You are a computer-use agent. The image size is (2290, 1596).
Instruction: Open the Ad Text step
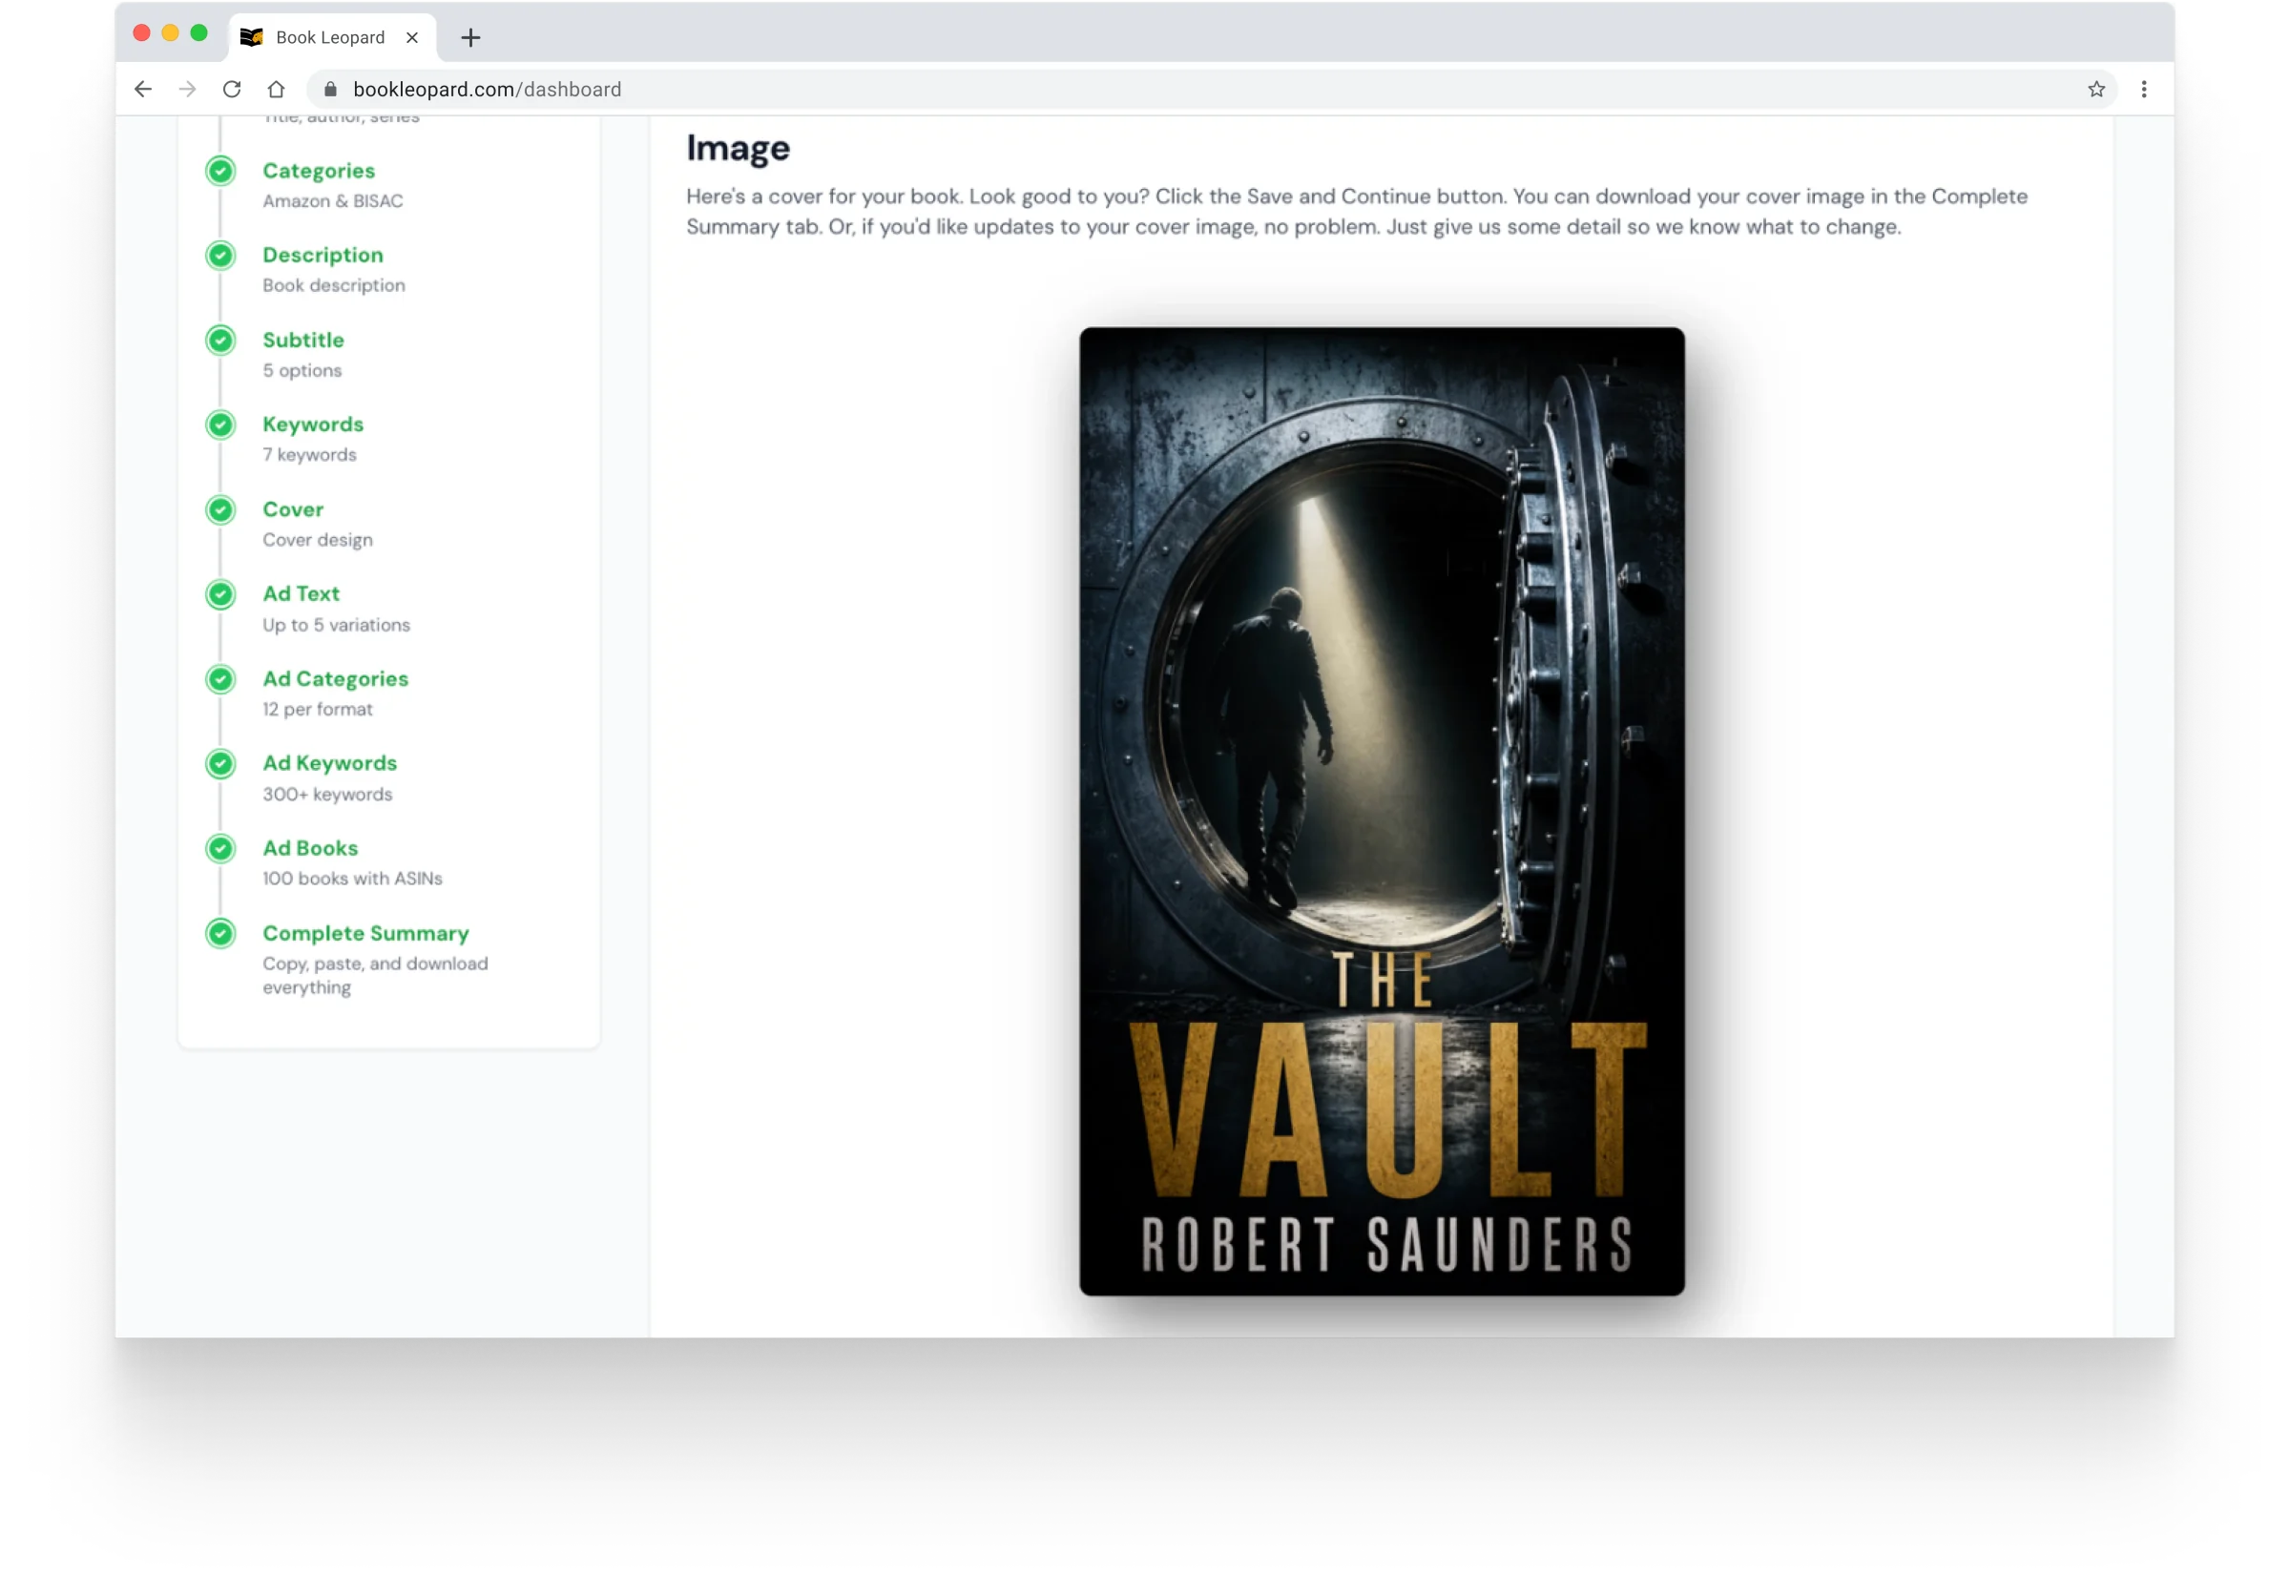click(302, 594)
